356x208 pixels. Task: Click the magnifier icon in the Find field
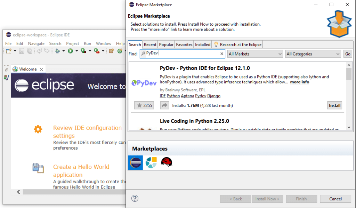coord(143,53)
